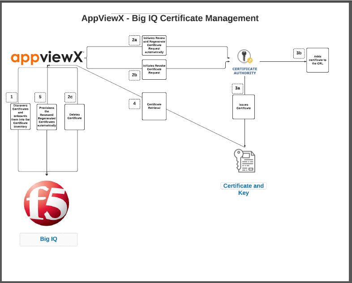Viewport: 352px width, 283px height.
Task: Click step label 1
Action: click(x=12, y=97)
